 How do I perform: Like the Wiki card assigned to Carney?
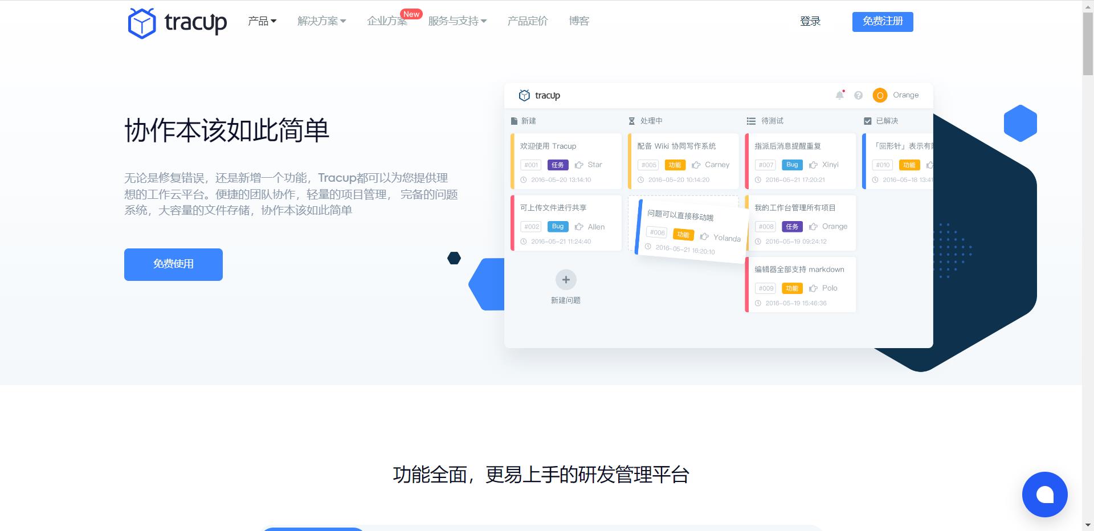pos(696,165)
